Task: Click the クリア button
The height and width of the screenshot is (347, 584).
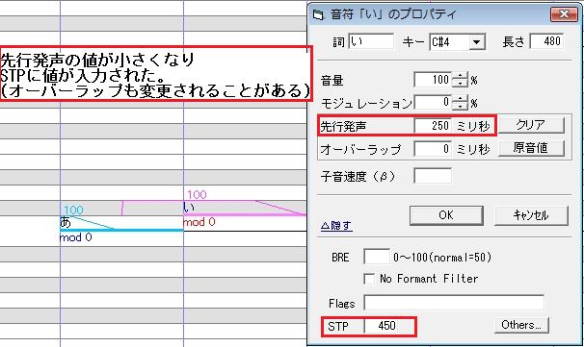Action: click(x=531, y=125)
